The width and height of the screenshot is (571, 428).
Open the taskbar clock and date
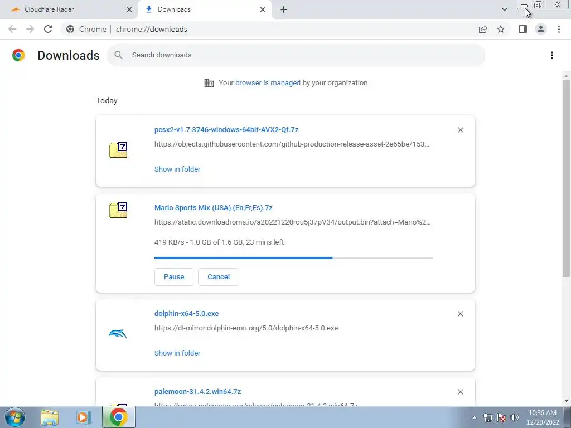542,417
